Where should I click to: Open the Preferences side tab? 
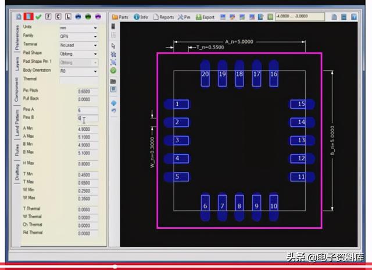pos(17,38)
